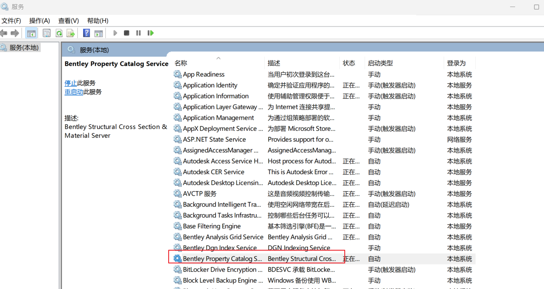
Task: Toggle the show/hide console tree icon
Action: (x=31, y=33)
